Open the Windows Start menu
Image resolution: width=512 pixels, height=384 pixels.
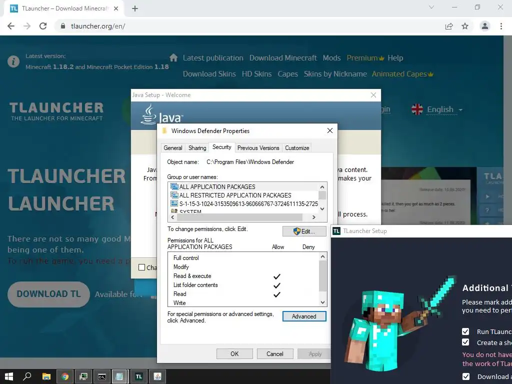[9, 376]
